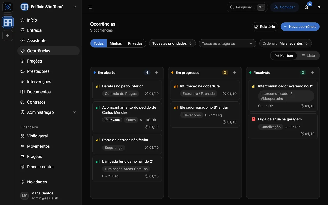328x205 pixels.
Task: Click the priority bars icon on Baratas card
Action: click(98, 86)
